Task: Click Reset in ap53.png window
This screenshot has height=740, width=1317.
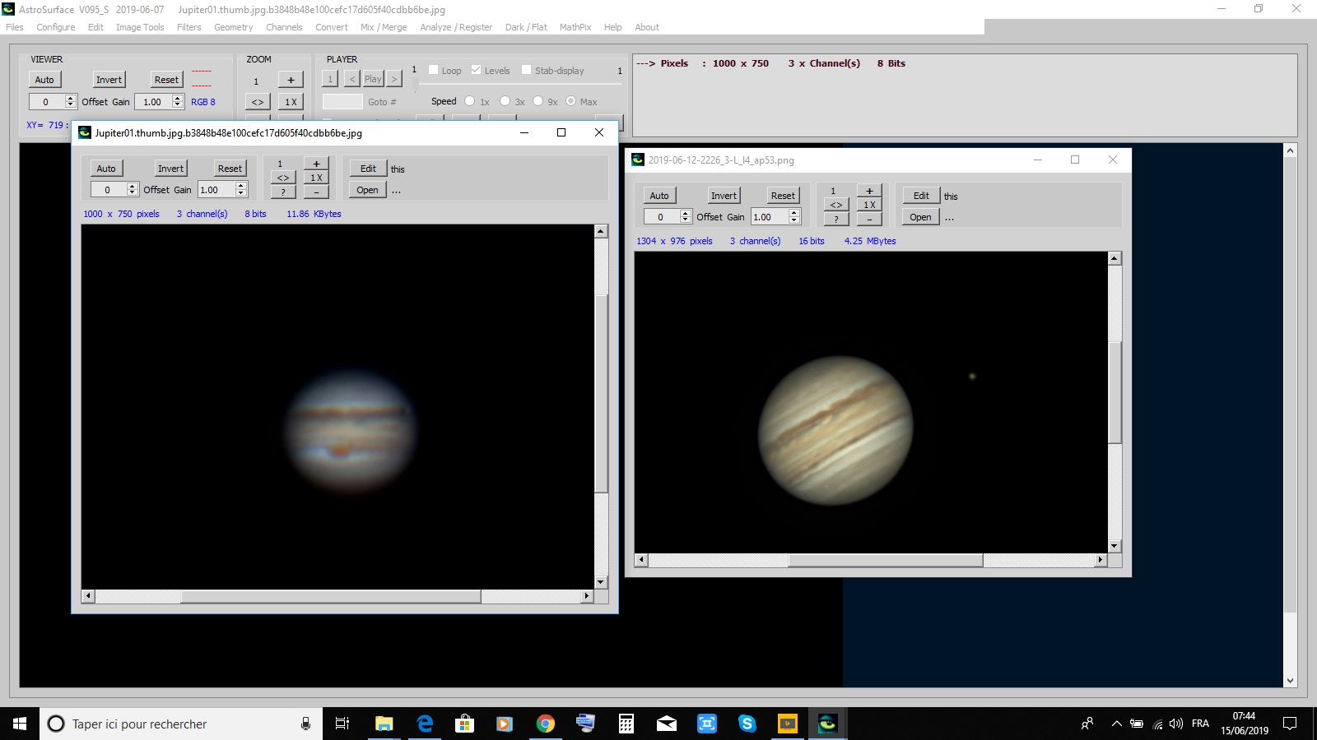Action: coord(783,196)
